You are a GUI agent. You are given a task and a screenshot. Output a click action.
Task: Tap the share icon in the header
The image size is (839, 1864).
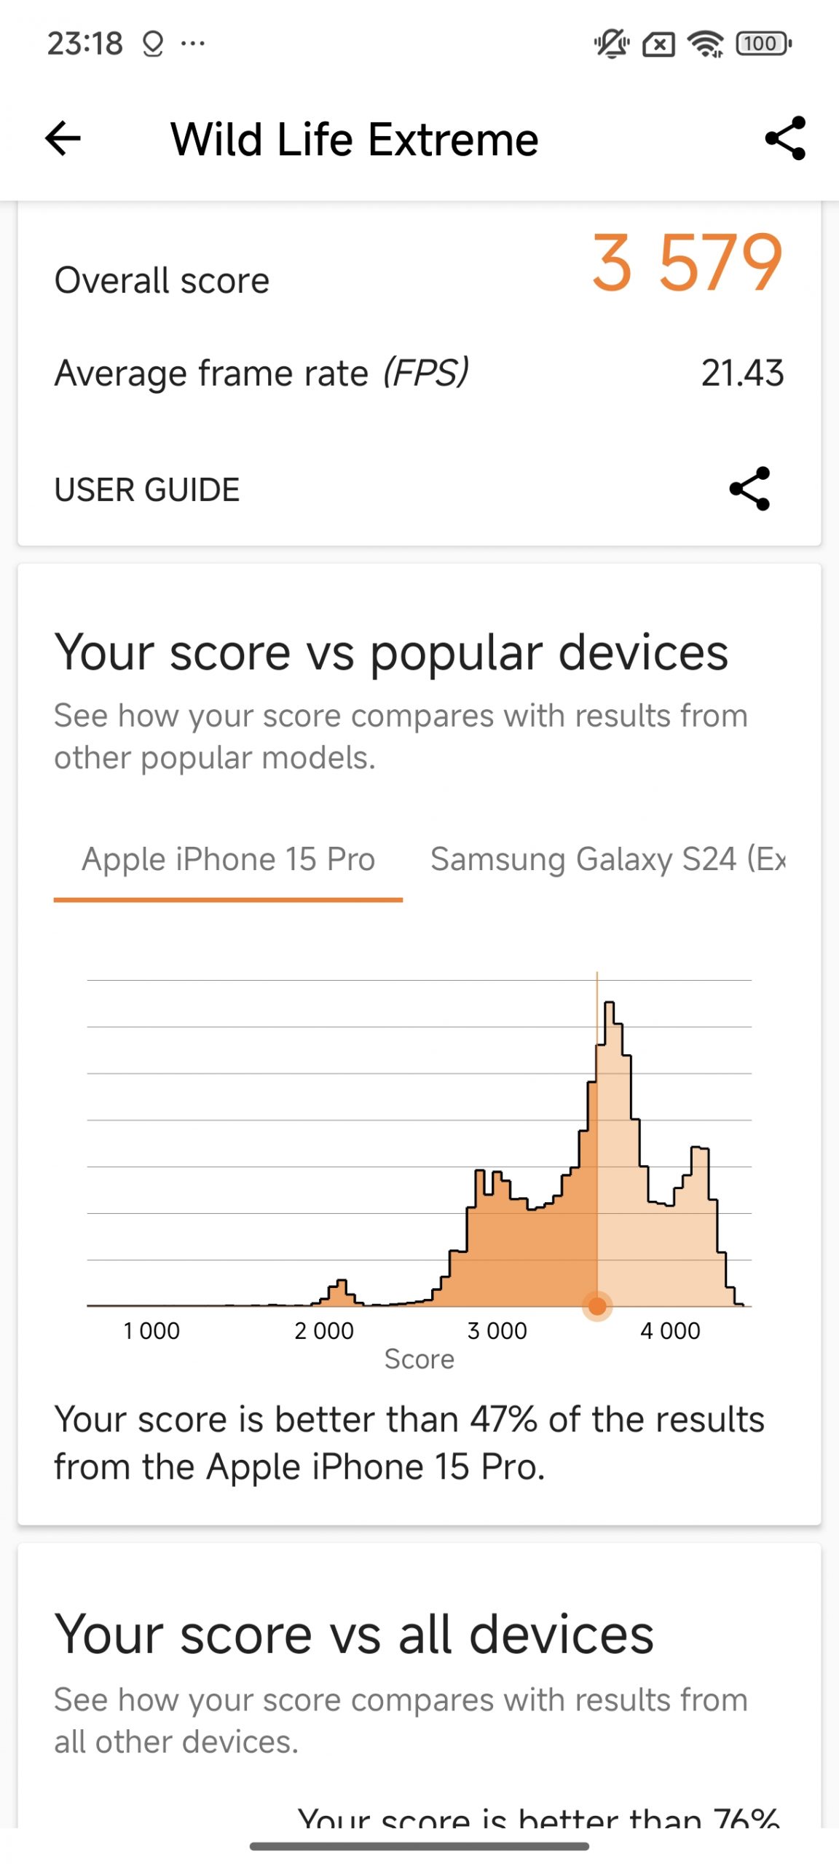pos(785,138)
